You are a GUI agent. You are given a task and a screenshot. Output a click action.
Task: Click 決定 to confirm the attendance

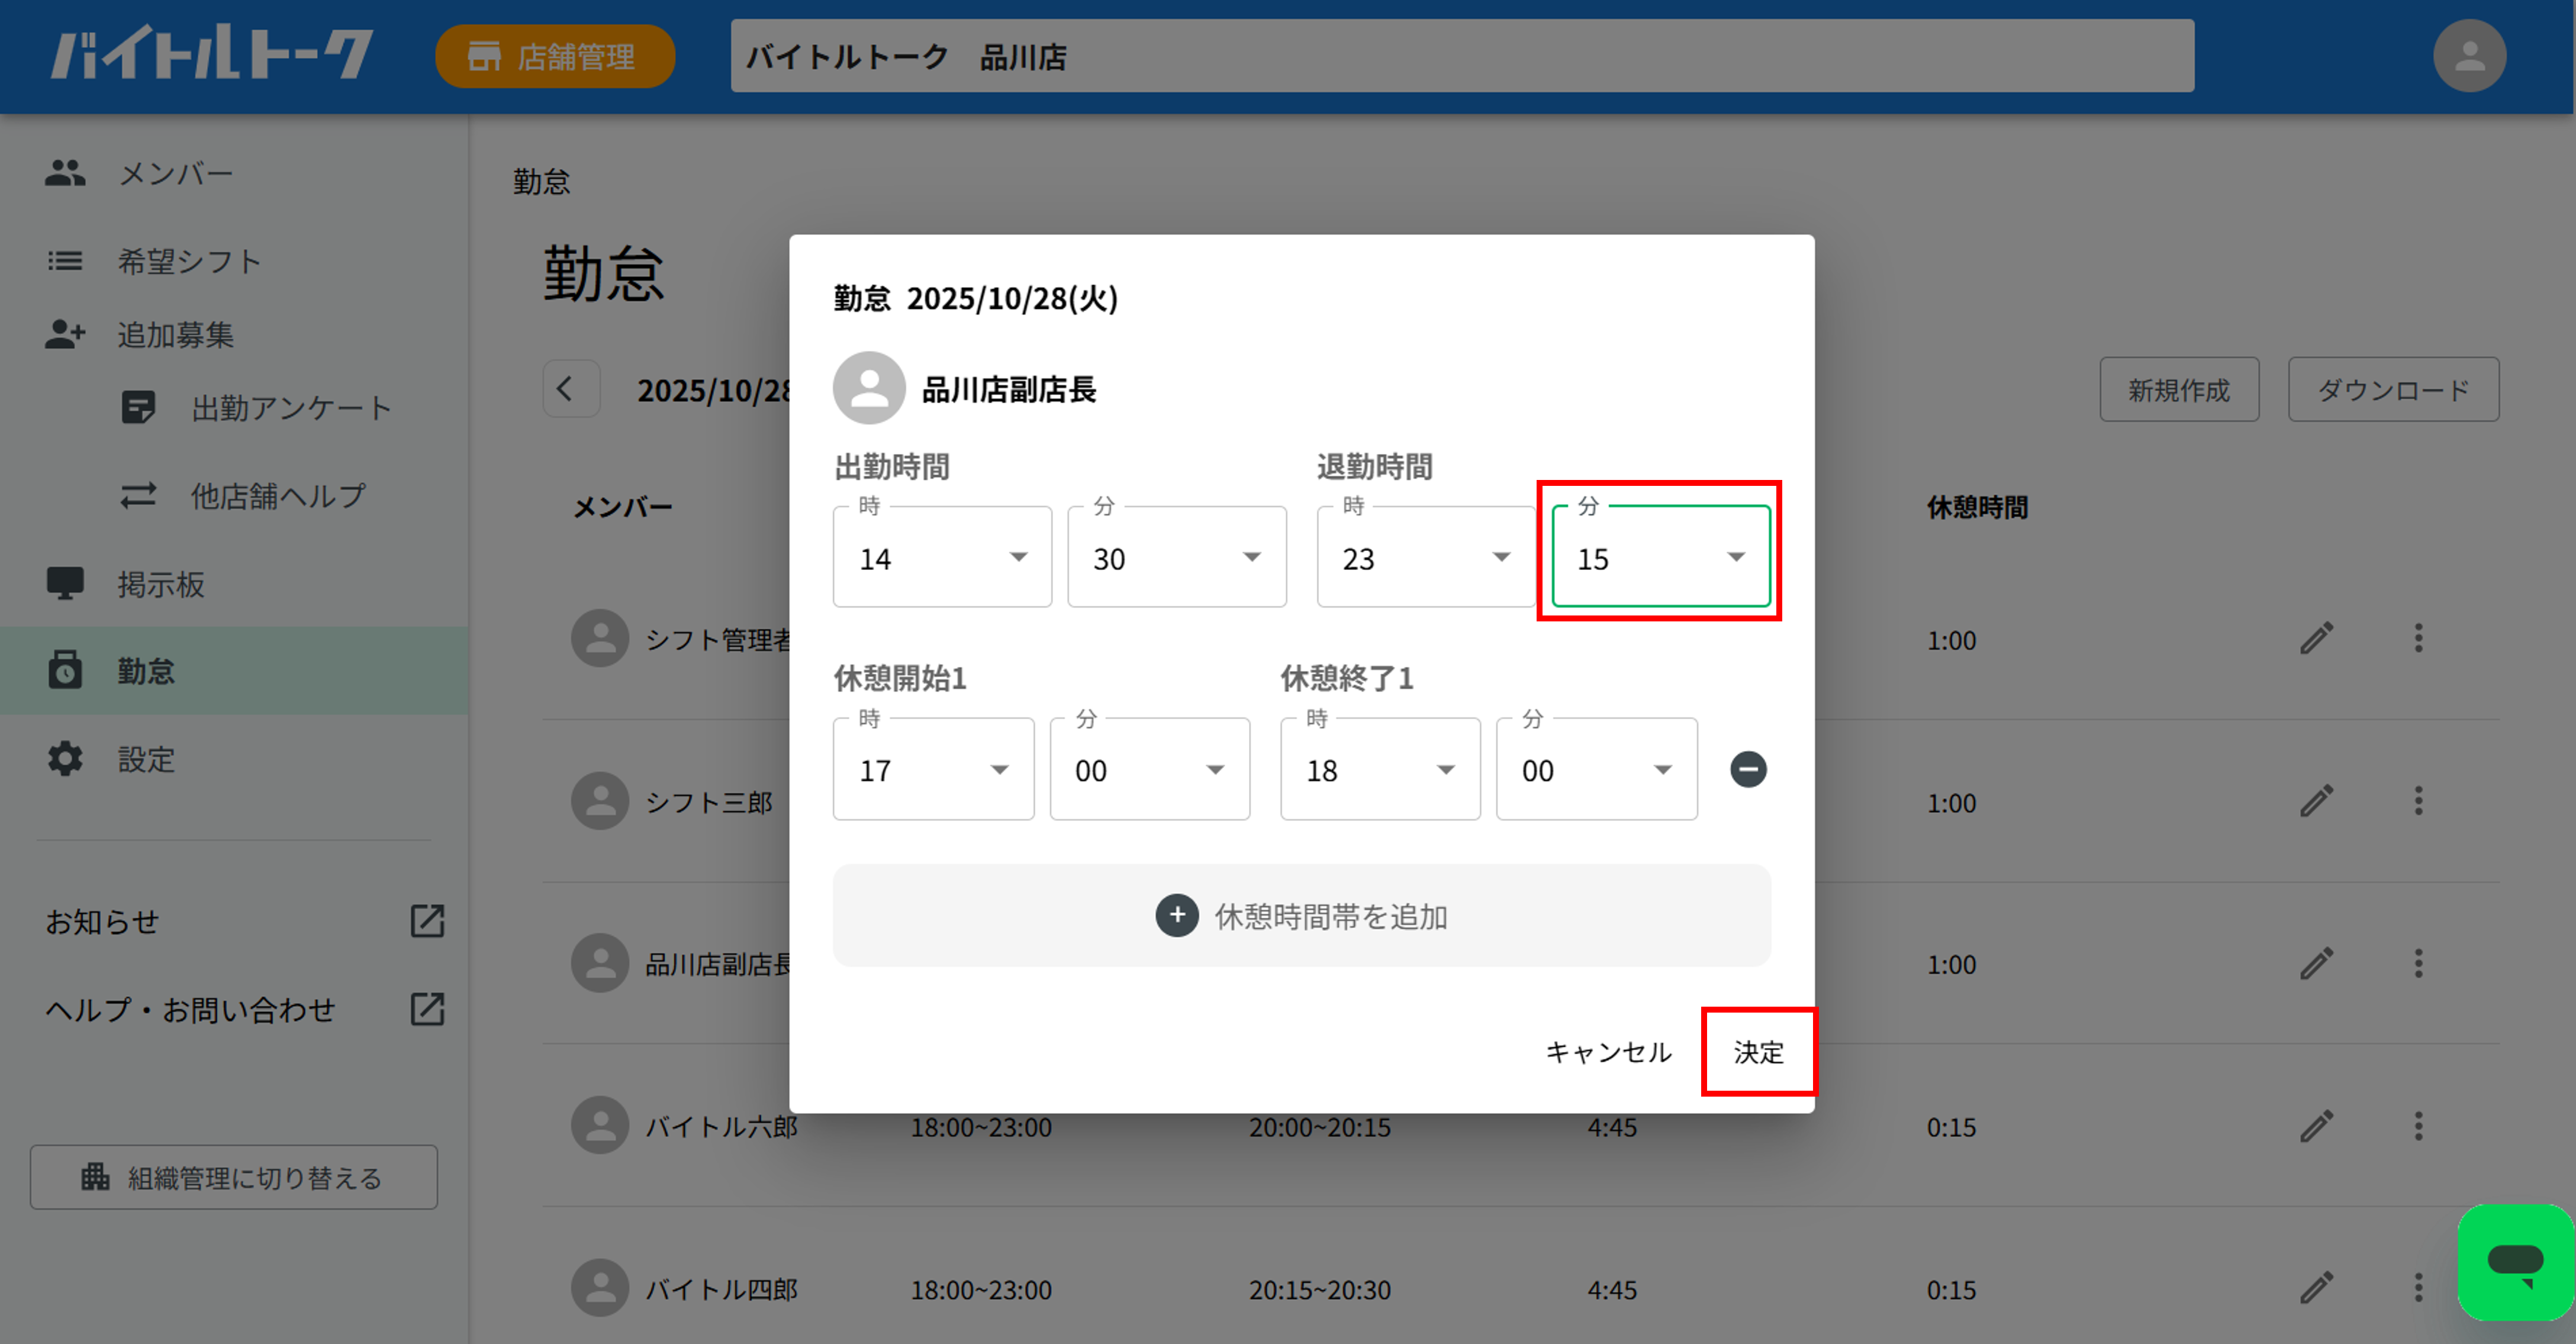click(1758, 1052)
